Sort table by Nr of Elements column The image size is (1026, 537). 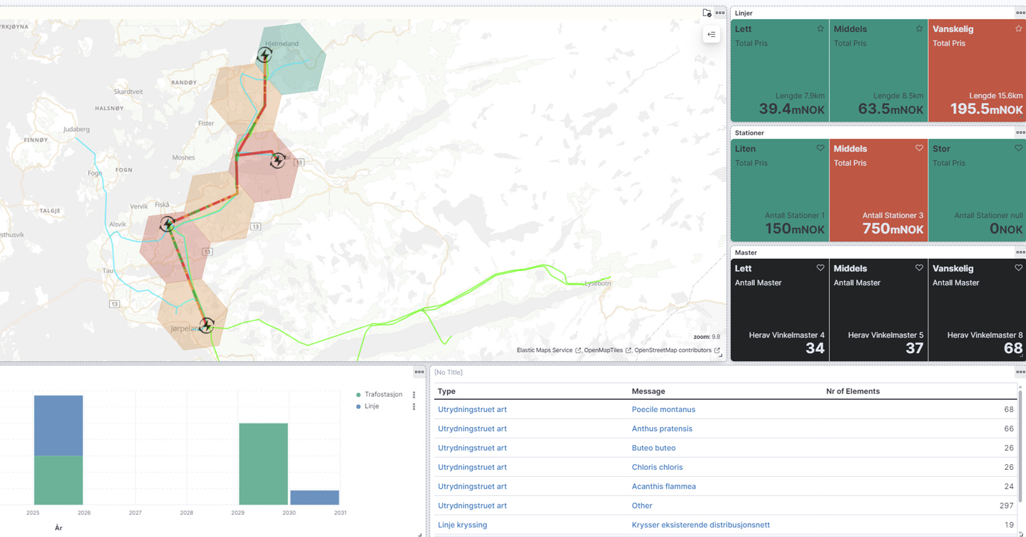853,391
